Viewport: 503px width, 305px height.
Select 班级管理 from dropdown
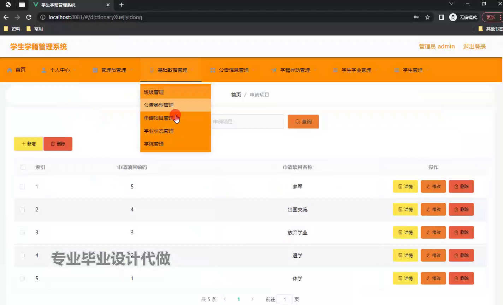pos(176,92)
